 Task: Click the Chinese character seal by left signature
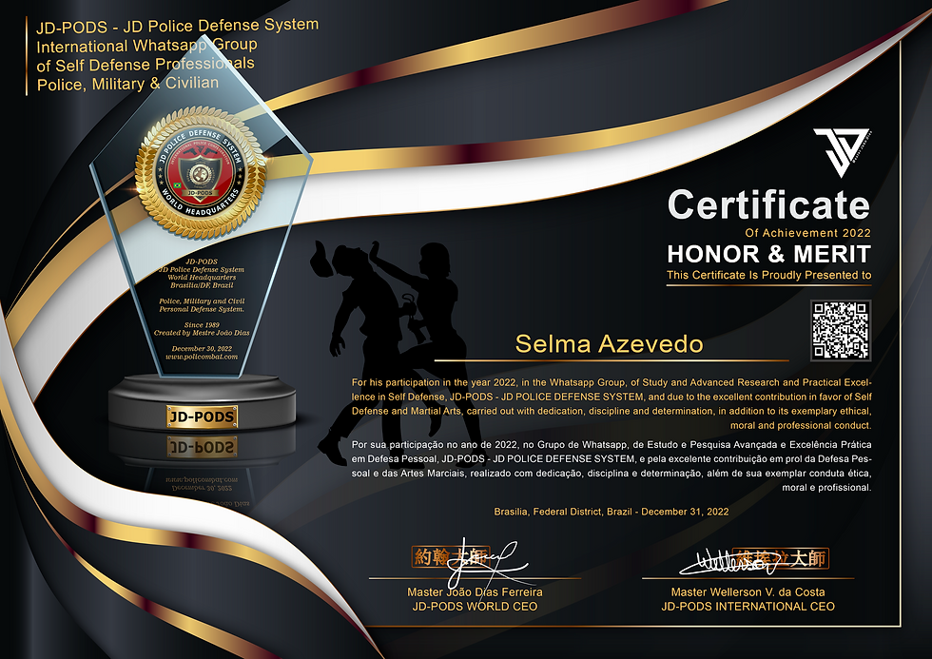pyautogui.click(x=451, y=557)
